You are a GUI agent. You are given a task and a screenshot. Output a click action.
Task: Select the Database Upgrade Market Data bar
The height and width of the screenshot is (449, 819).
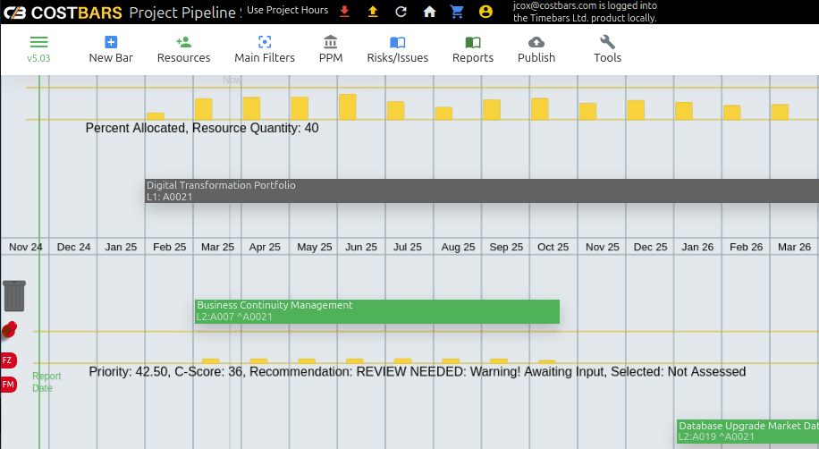(748, 431)
